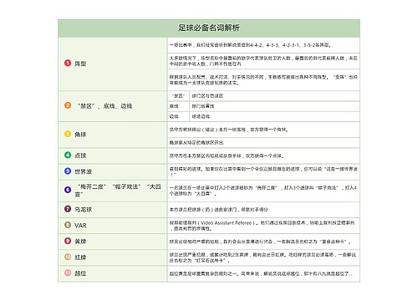
Task: Click the pink number 11 badge beside 越位
Action: 68,273
